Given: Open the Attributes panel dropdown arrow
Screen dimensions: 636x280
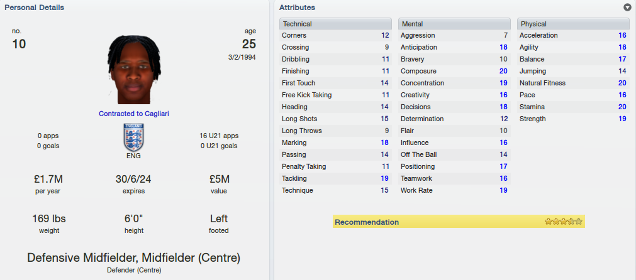Looking at the screenshot, I should (x=627, y=8).
